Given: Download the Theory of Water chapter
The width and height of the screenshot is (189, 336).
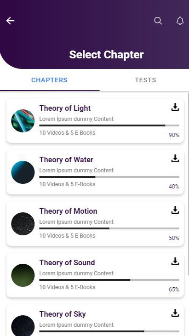Looking at the screenshot, I should (x=175, y=159).
